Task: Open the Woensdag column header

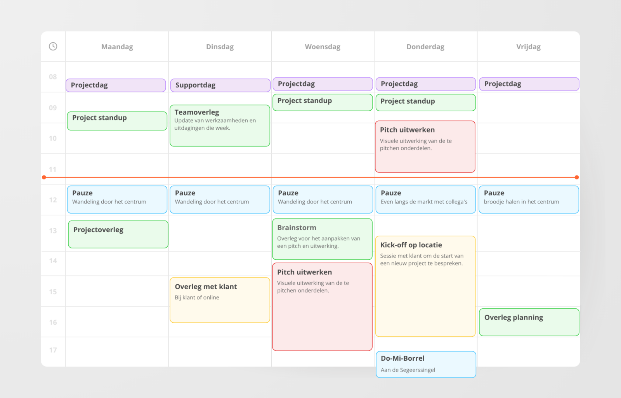Action: (323, 47)
